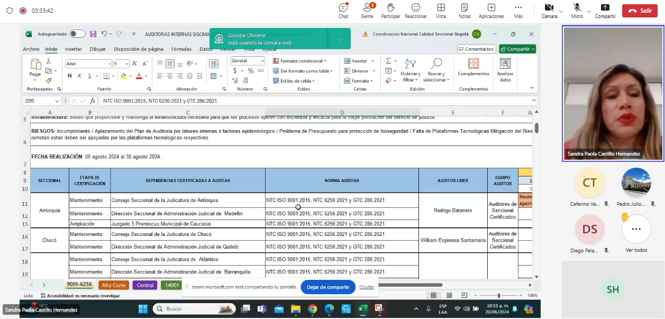
Task: Open Google Chrome from the Windows taskbar
Action: click(312, 309)
